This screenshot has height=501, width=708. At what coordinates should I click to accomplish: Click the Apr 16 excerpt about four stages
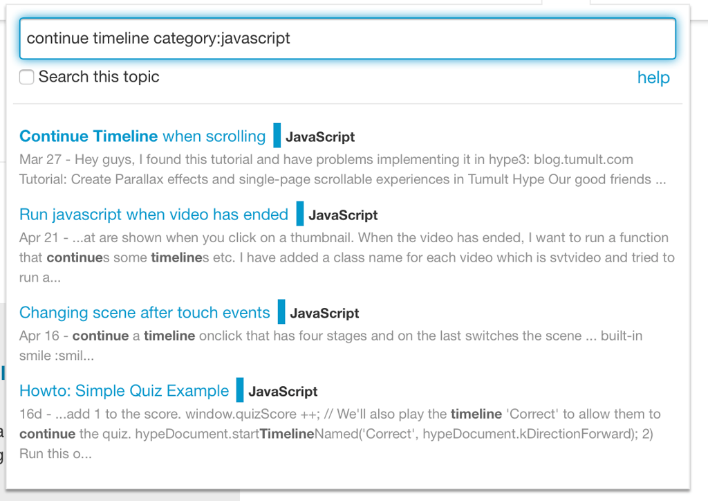[x=330, y=345]
